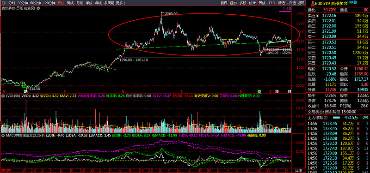Image resolution: width=370 pixels, height=173 pixels.
Task: Click the R300 badge beside stock code 600519
Action: point(313,3)
